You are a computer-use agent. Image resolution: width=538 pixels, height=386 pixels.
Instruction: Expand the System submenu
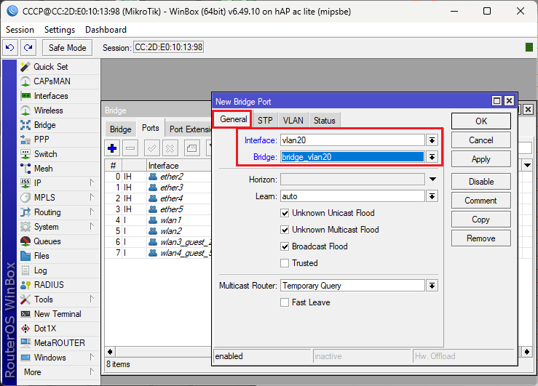pos(92,226)
